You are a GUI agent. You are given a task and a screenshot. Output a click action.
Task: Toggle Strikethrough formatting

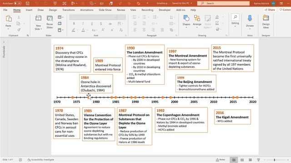point(110,24)
